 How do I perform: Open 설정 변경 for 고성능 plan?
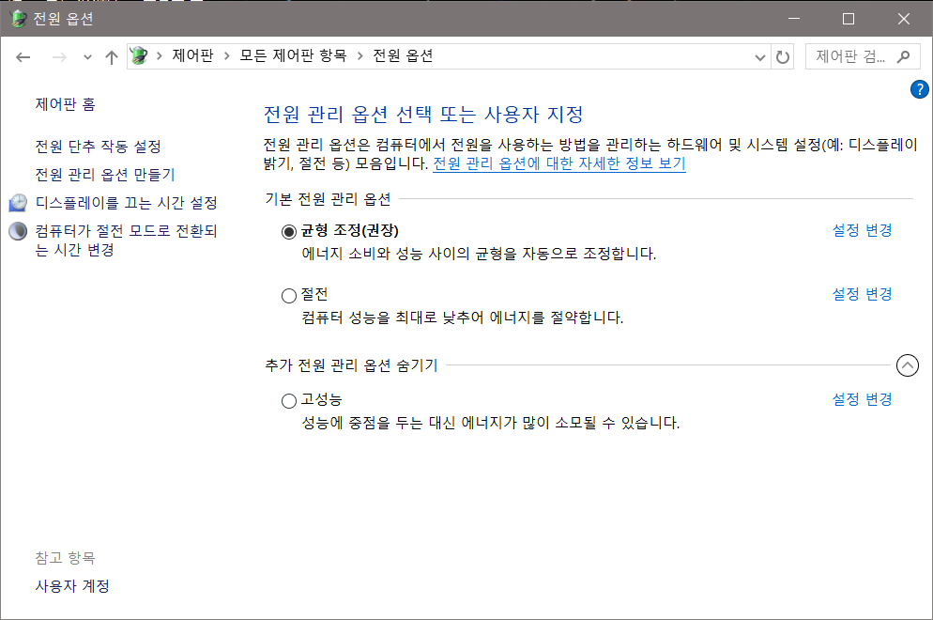(862, 399)
